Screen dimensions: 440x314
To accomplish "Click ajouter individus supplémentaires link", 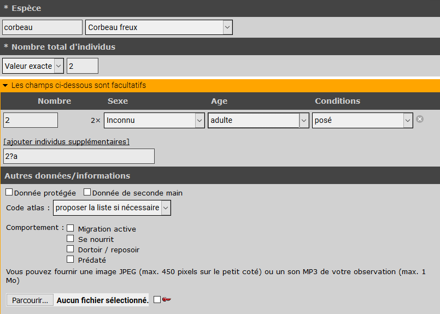I will coord(66,142).
